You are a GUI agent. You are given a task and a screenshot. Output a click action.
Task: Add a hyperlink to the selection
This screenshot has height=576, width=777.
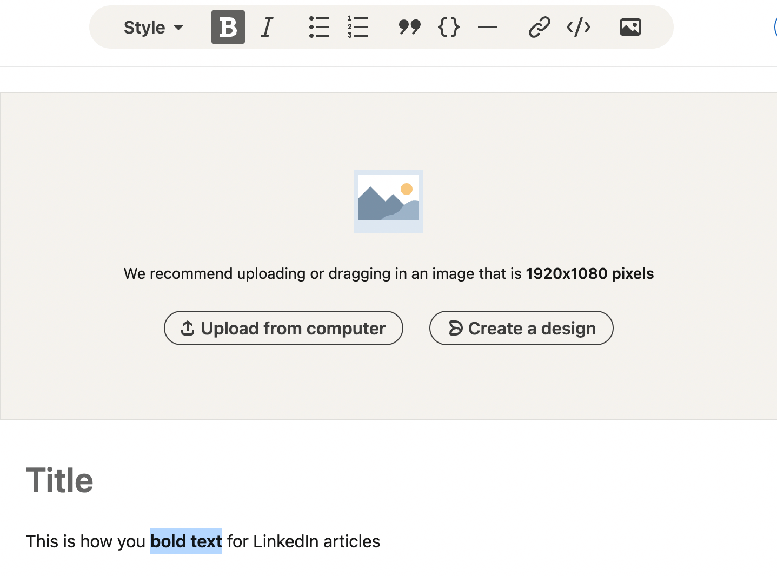(539, 27)
